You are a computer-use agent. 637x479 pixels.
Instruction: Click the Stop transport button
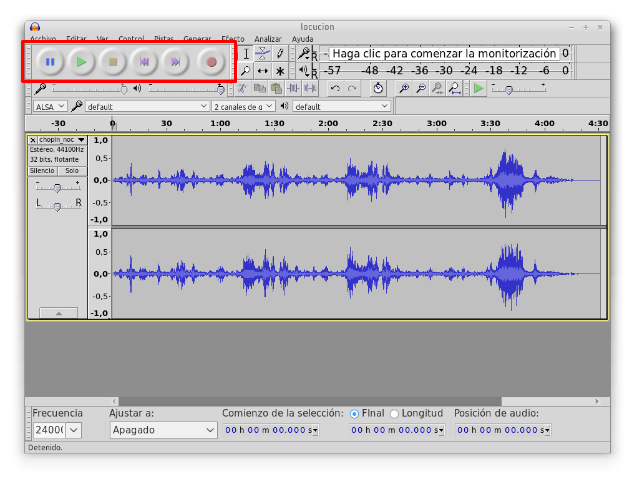pos(113,62)
